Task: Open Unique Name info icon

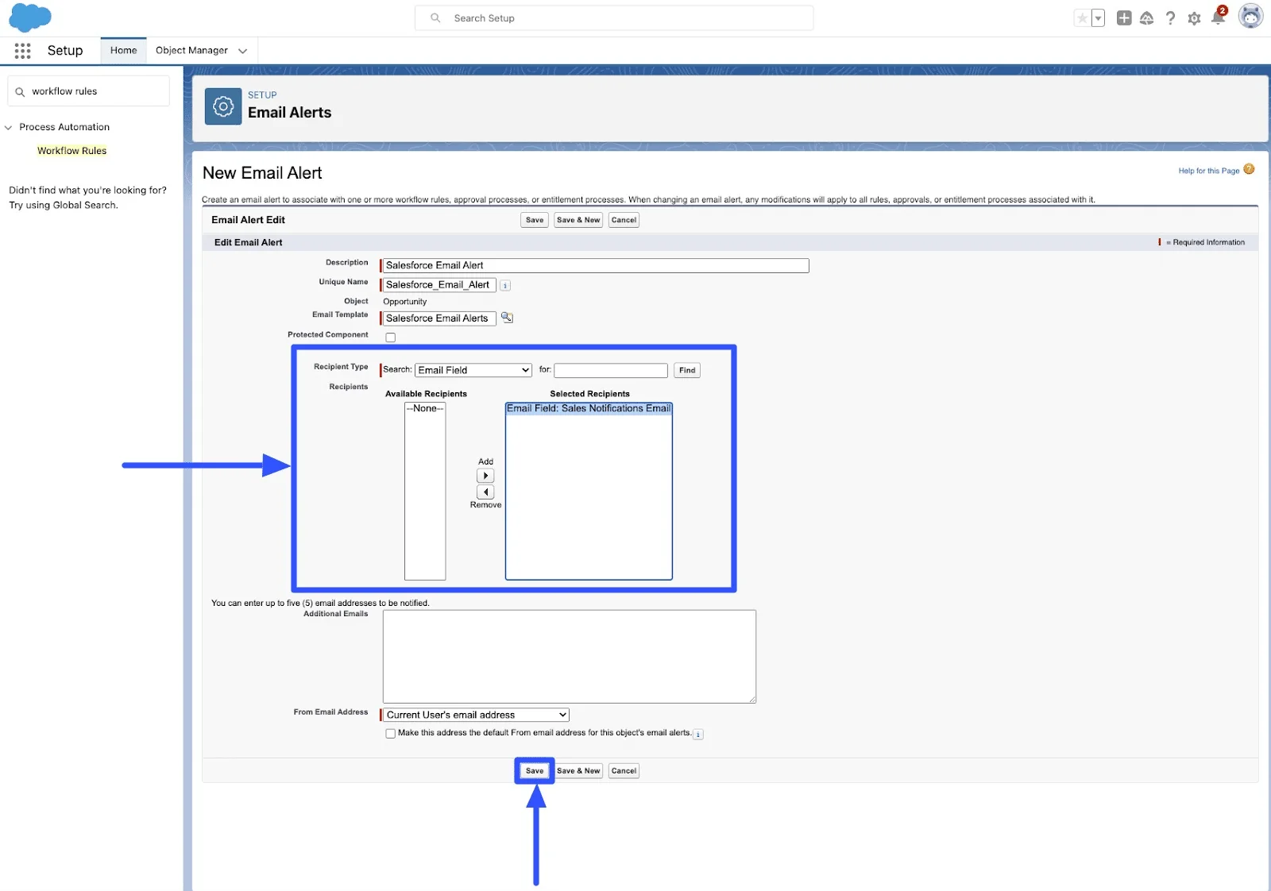Action: tap(505, 286)
